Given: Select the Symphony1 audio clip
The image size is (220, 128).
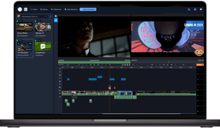Looking at the screenshot, I should point(43,46).
